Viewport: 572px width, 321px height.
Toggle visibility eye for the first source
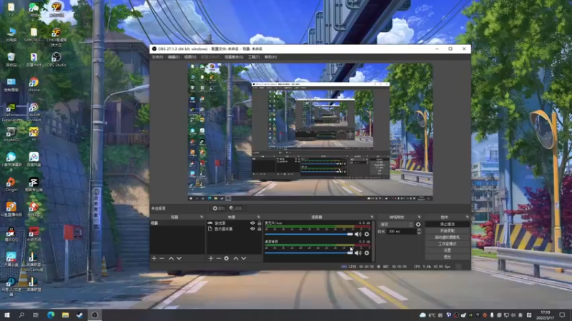pyautogui.click(x=252, y=223)
